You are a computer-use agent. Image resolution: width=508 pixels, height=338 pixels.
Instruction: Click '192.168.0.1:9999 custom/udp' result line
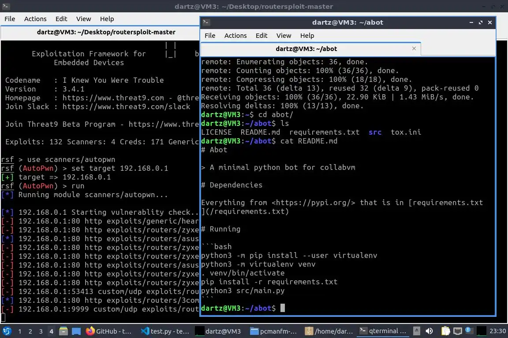tap(100, 309)
